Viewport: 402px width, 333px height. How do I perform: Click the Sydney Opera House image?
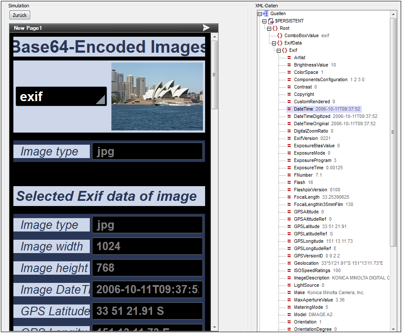pyautogui.click(x=157, y=96)
